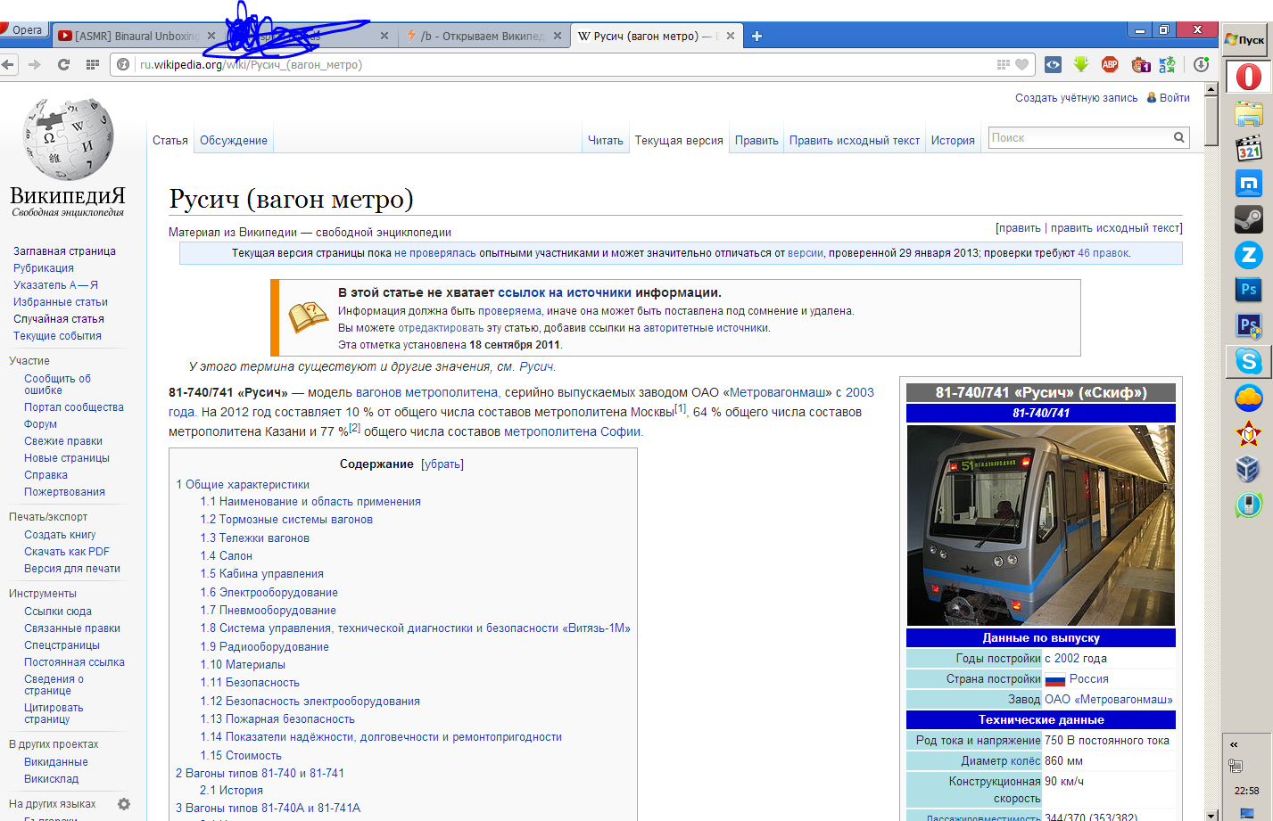The image size is (1273, 821).
Task: Click the Wikipedia globe logo
Action: pyautogui.click(x=68, y=138)
